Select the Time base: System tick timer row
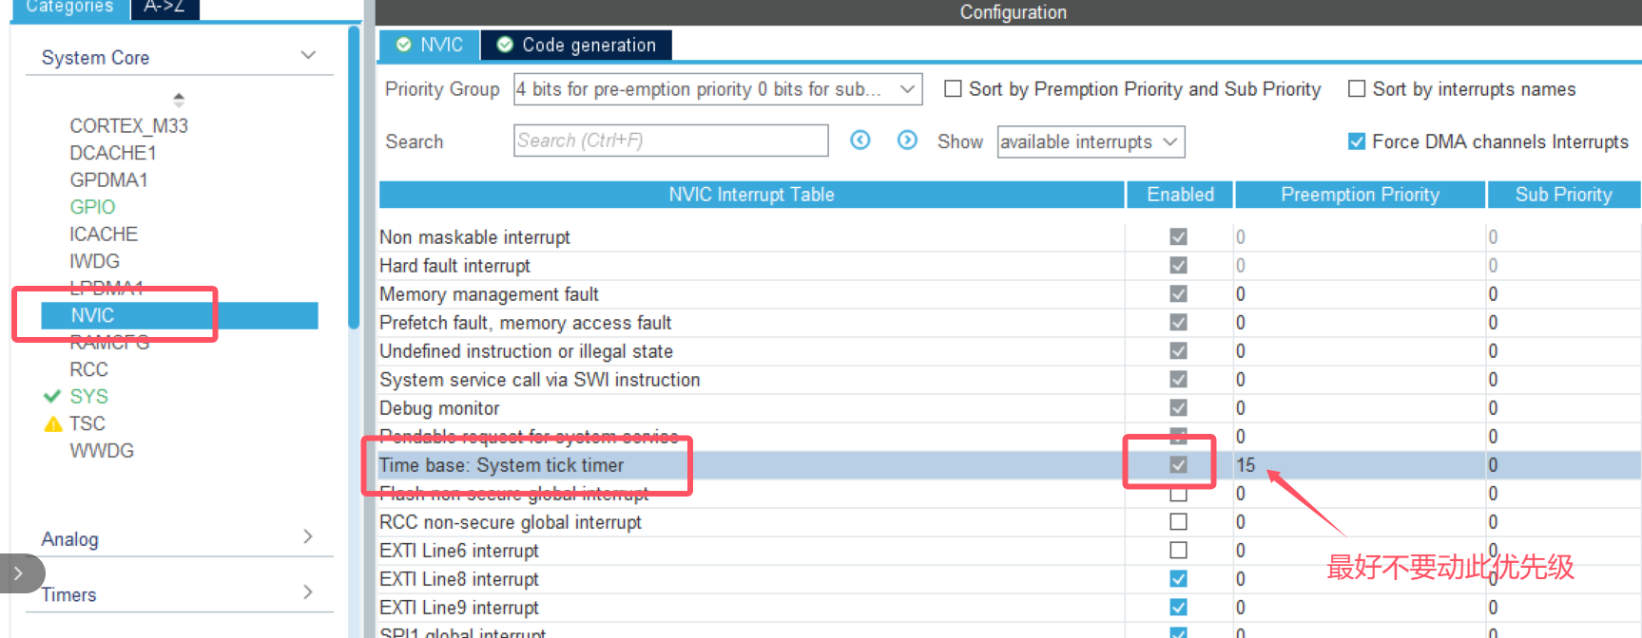Screen dimensions: 1642x638 tap(1010, 464)
